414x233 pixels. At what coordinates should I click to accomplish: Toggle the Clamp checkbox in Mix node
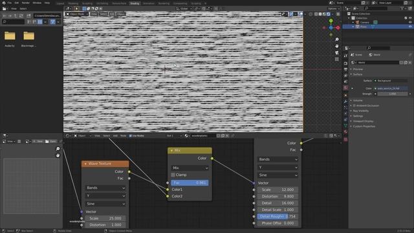173,175
